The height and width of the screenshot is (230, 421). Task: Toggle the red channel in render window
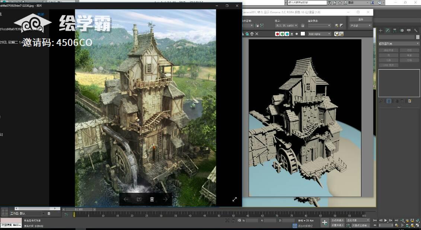277,34
